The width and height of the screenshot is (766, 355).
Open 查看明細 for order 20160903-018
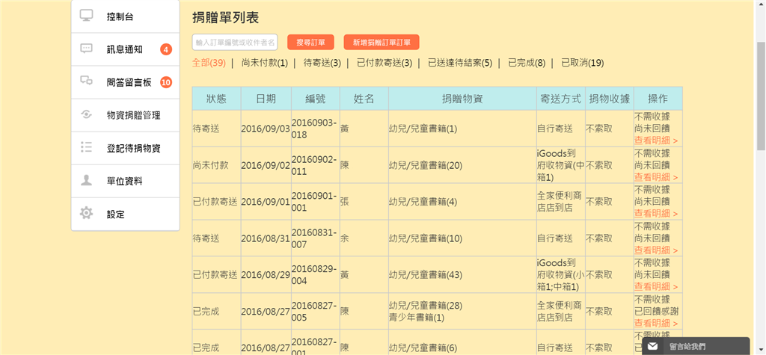pos(656,141)
